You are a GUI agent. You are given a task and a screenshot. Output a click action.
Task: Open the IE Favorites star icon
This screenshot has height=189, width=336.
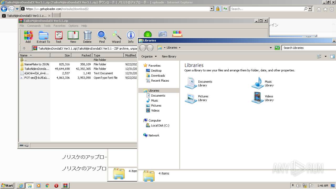tap(325, 9)
